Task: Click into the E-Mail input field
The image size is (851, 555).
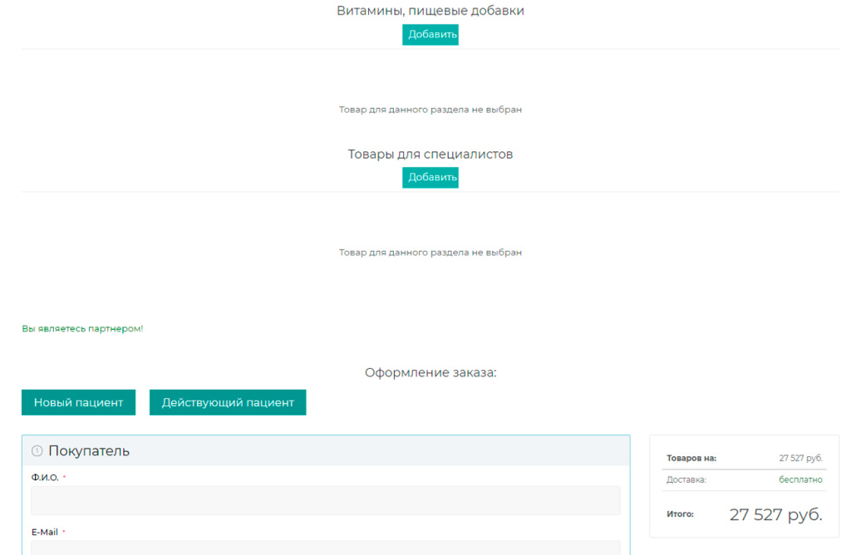Action: coord(325,548)
